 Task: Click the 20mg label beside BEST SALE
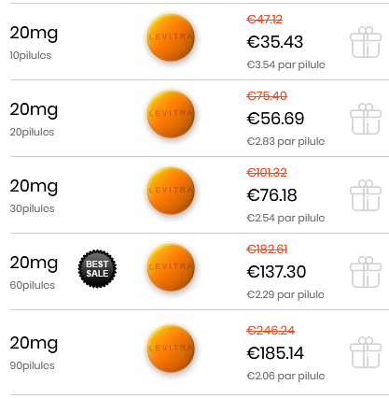coord(34,263)
